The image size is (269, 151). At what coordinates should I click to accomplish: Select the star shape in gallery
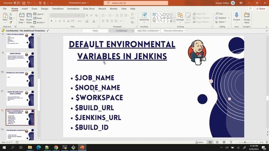pos(171,21)
